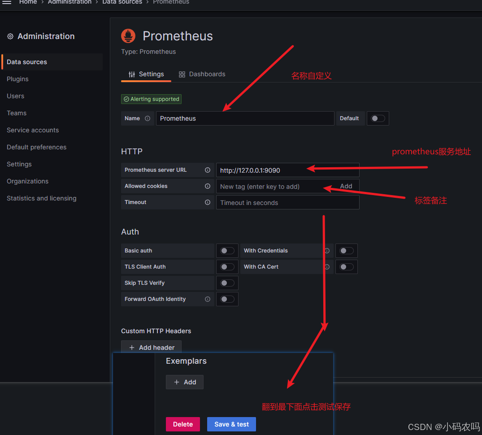482x435 pixels.
Task: Enable Forward OAuth Identity
Action: pos(227,299)
